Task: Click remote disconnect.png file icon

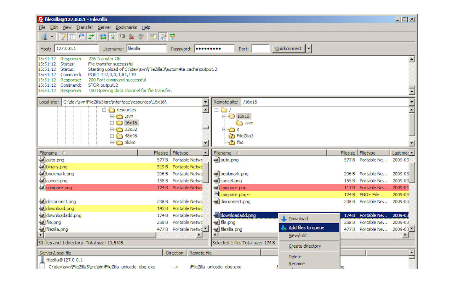Action: (x=217, y=202)
